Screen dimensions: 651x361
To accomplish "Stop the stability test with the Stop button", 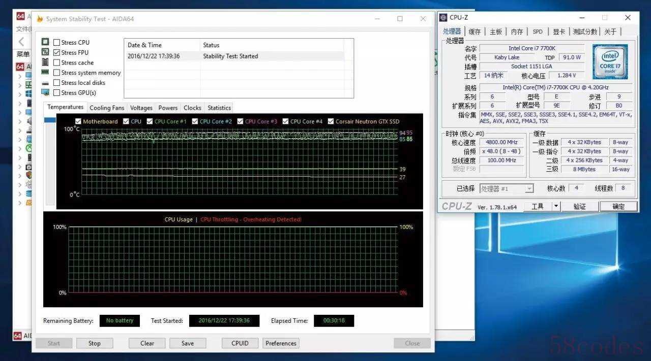I will (x=95, y=343).
